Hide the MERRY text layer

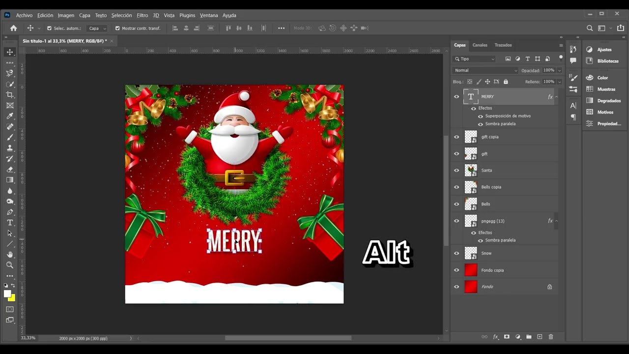[x=457, y=97]
